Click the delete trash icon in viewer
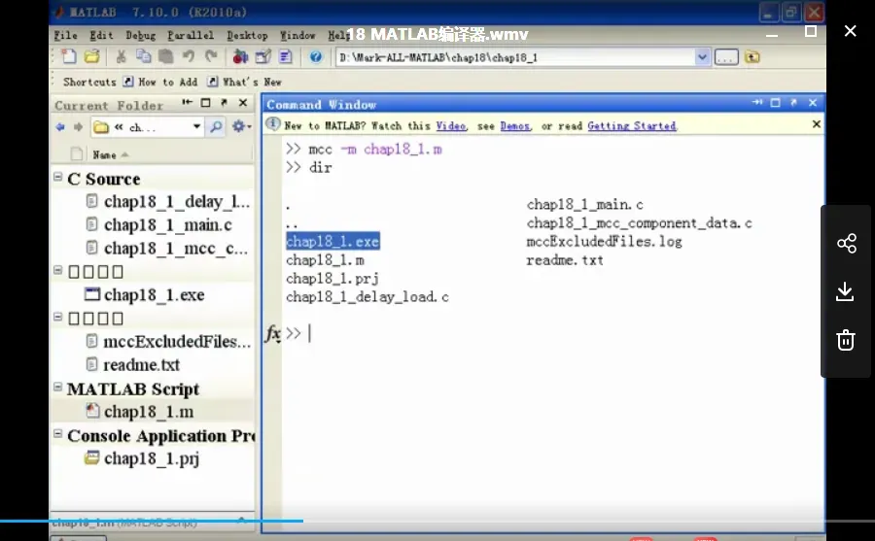Viewport: 875px width, 541px height. pos(846,340)
